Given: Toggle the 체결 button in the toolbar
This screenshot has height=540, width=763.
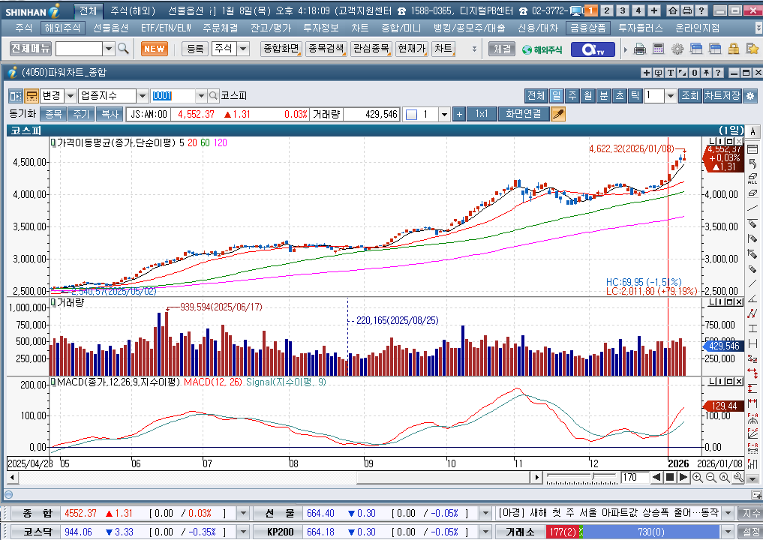Looking at the screenshot, I should click(x=502, y=49).
